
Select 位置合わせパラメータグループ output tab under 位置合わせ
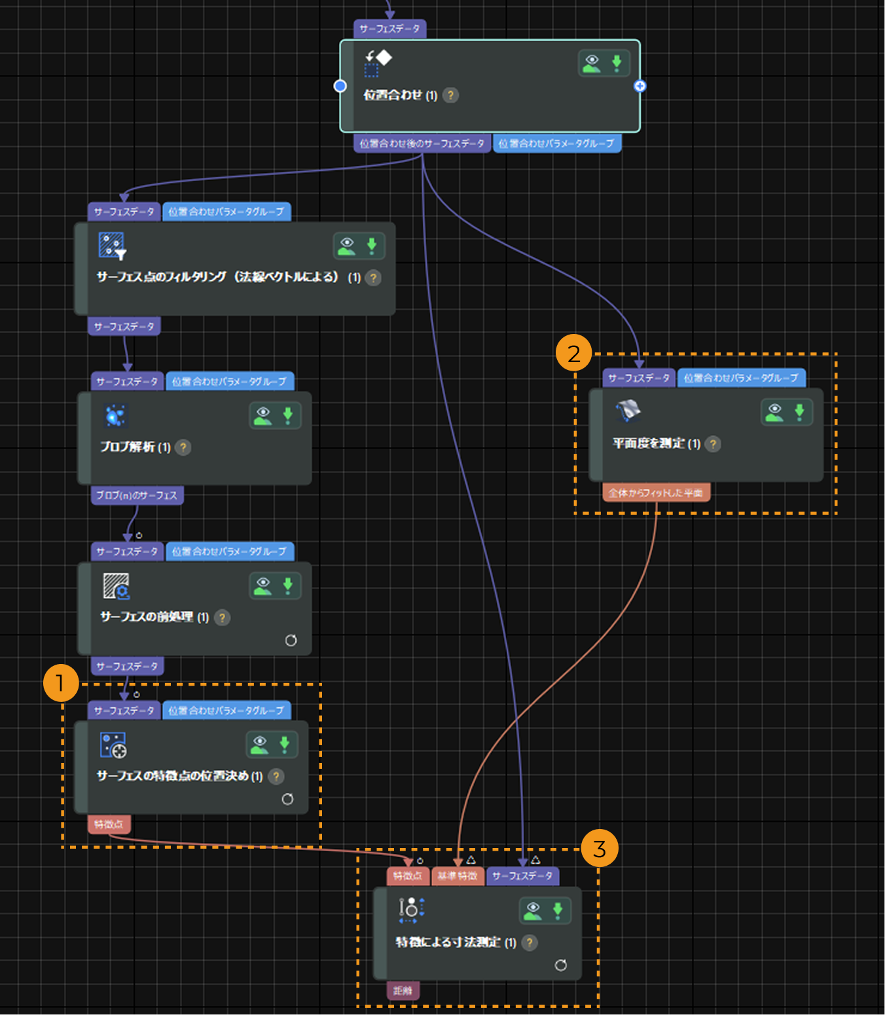pos(556,143)
